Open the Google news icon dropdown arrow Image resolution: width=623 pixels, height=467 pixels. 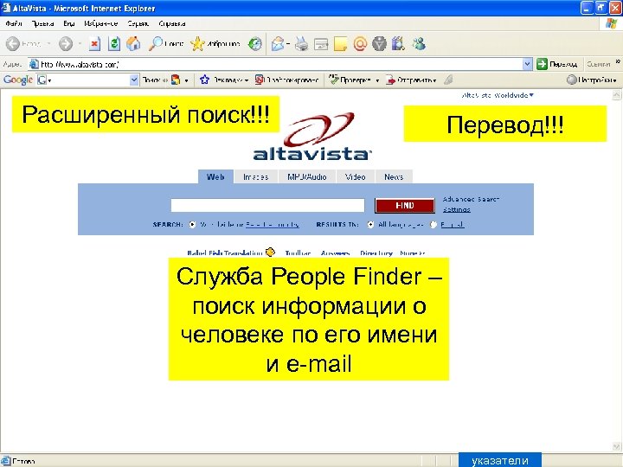[x=186, y=80]
